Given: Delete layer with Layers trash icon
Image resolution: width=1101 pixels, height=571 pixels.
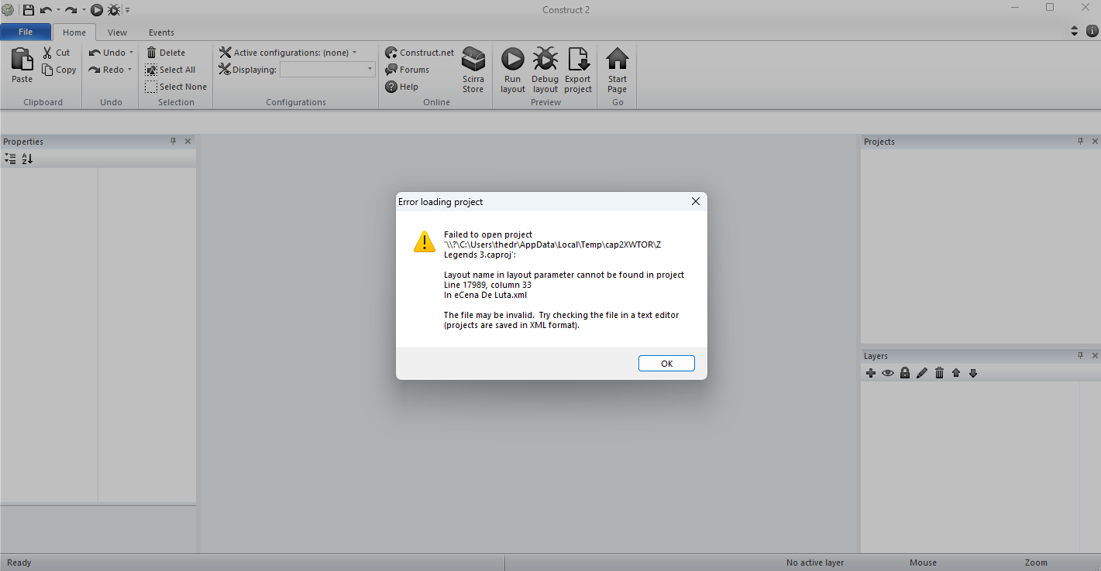Looking at the screenshot, I should pyautogui.click(x=939, y=373).
